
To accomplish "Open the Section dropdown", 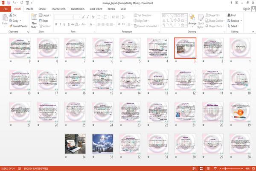I will 45,26.
